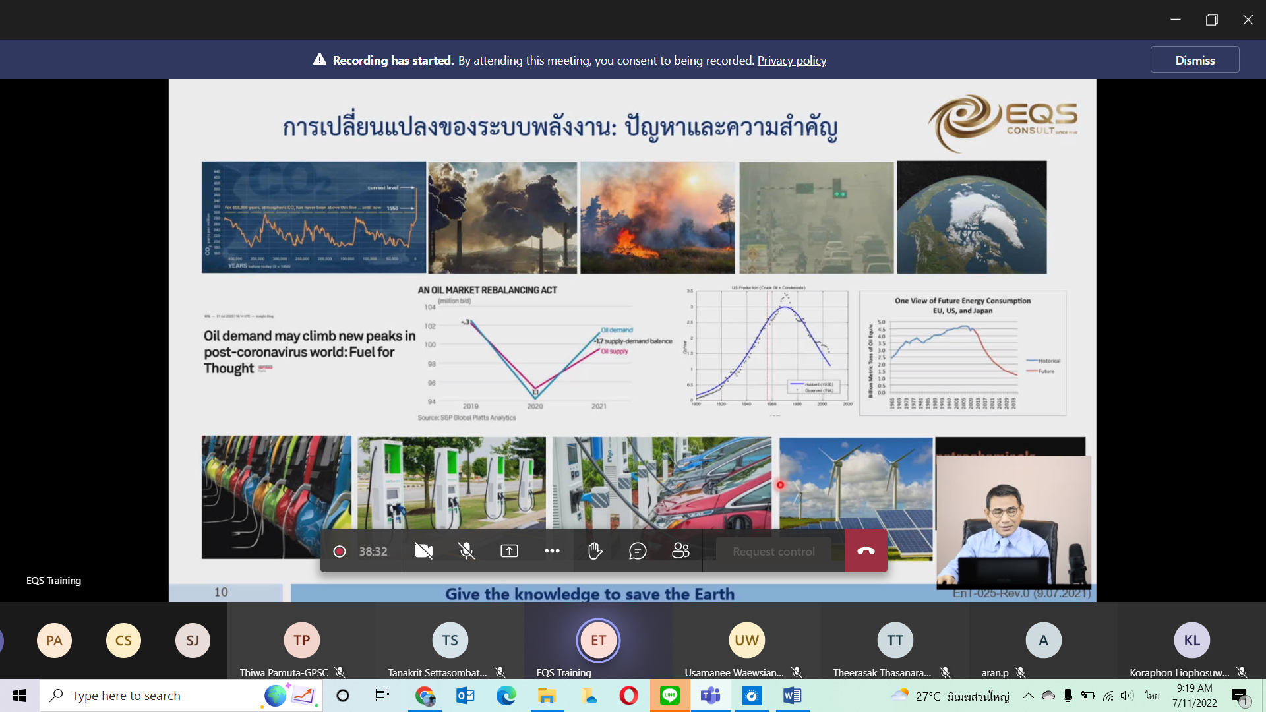The height and width of the screenshot is (712, 1266).
Task: Select Usamanee Waewsian participant tile
Action: point(747,641)
